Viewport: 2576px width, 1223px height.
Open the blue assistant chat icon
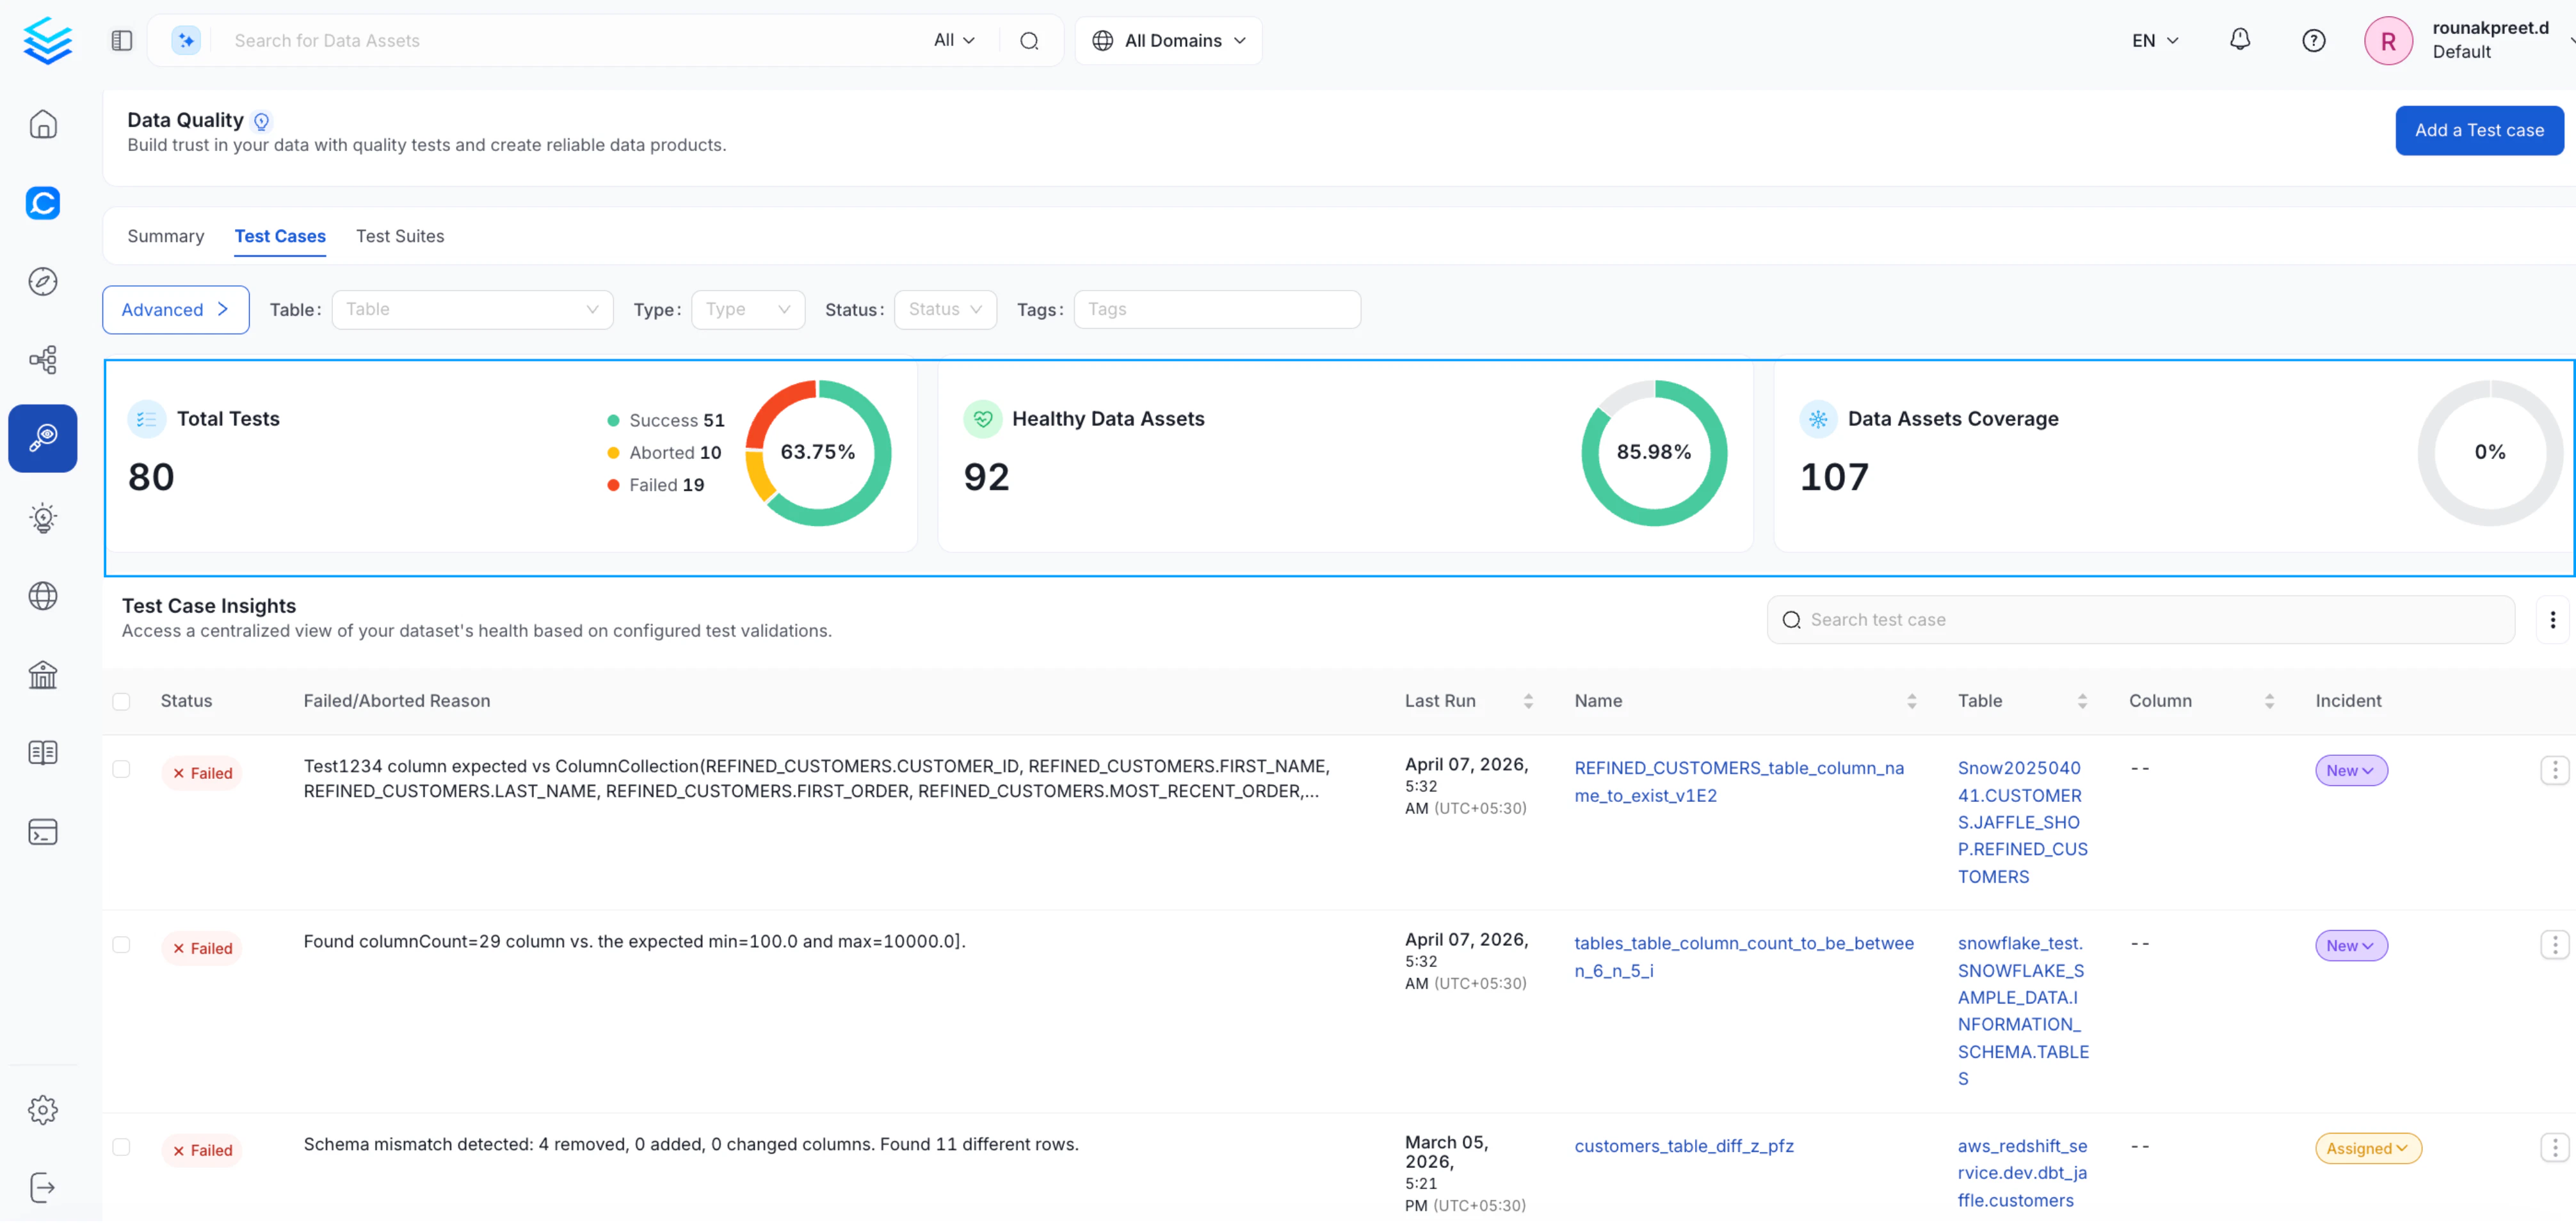point(43,203)
